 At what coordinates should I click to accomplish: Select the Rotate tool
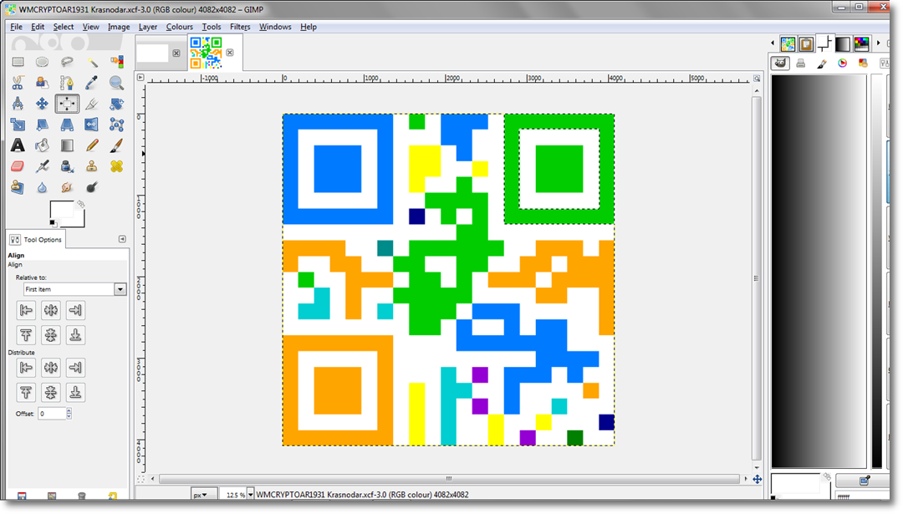pyautogui.click(x=116, y=104)
